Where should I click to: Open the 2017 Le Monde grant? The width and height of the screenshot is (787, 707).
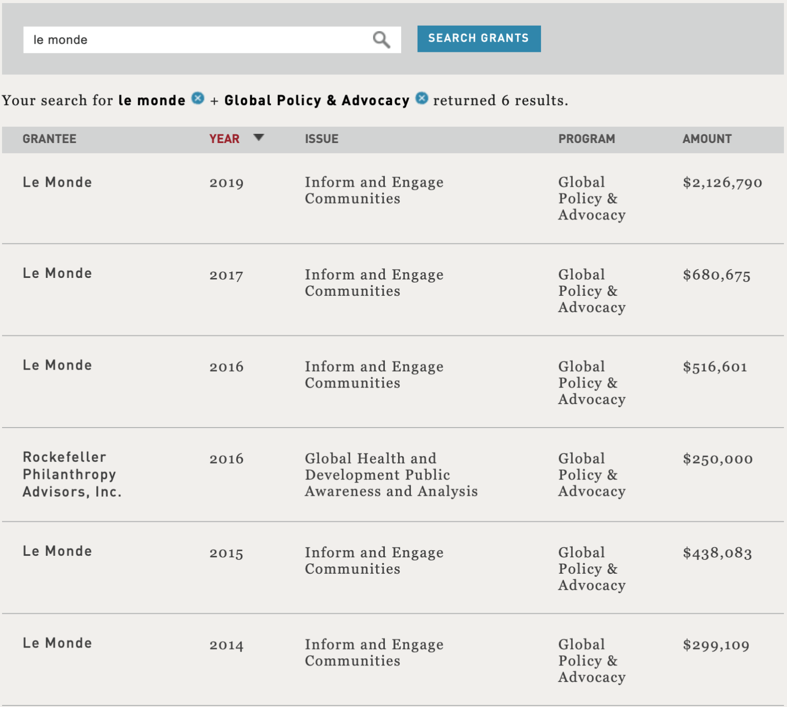[x=57, y=273]
